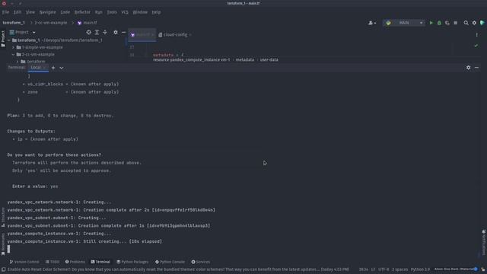Run with coverage icon
The width and height of the screenshot is (487, 274).
tap(447, 23)
